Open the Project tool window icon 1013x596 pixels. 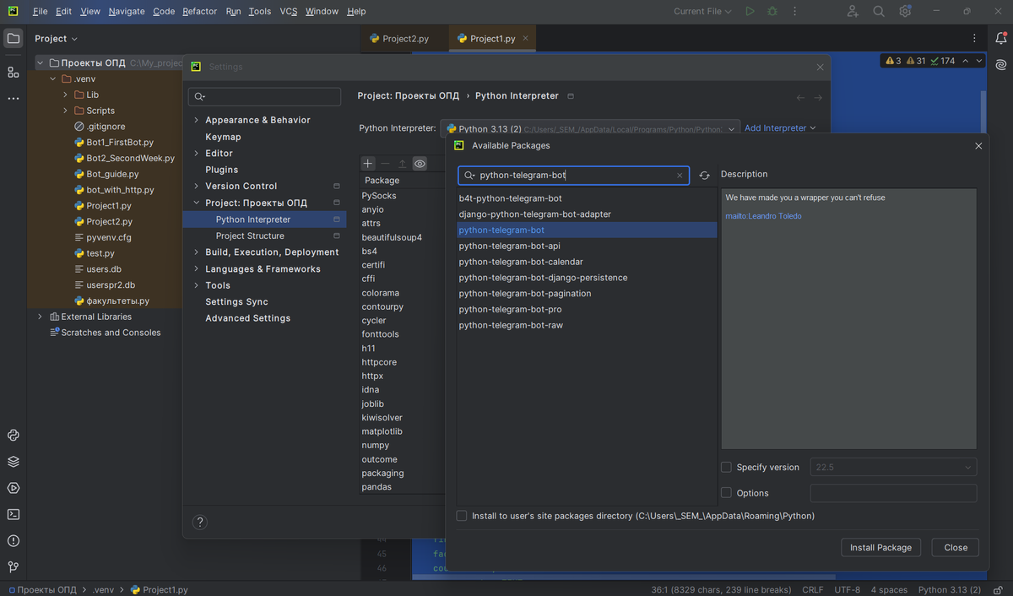pos(13,38)
